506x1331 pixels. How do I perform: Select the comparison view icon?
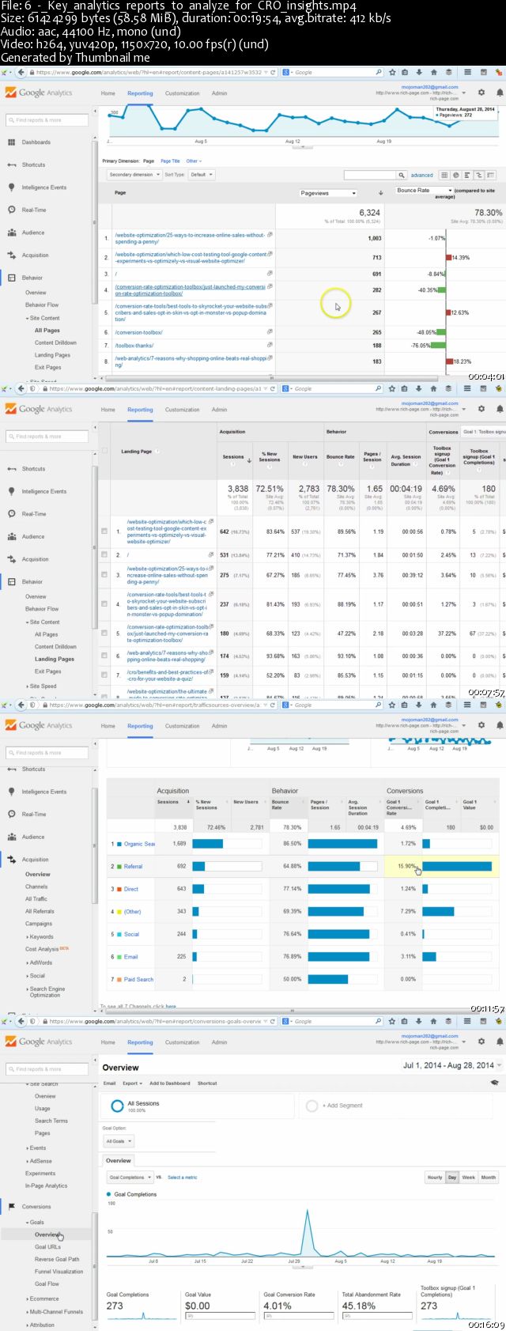pyautogui.click(x=478, y=175)
